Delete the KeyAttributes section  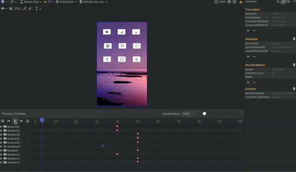point(294,65)
